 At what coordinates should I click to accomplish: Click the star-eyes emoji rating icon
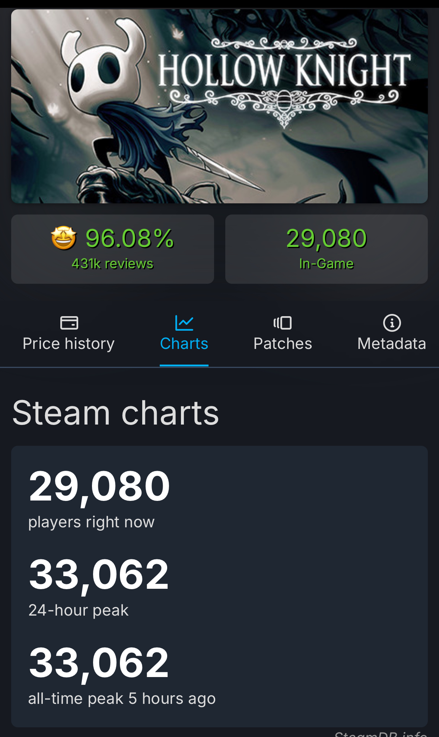click(64, 238)
